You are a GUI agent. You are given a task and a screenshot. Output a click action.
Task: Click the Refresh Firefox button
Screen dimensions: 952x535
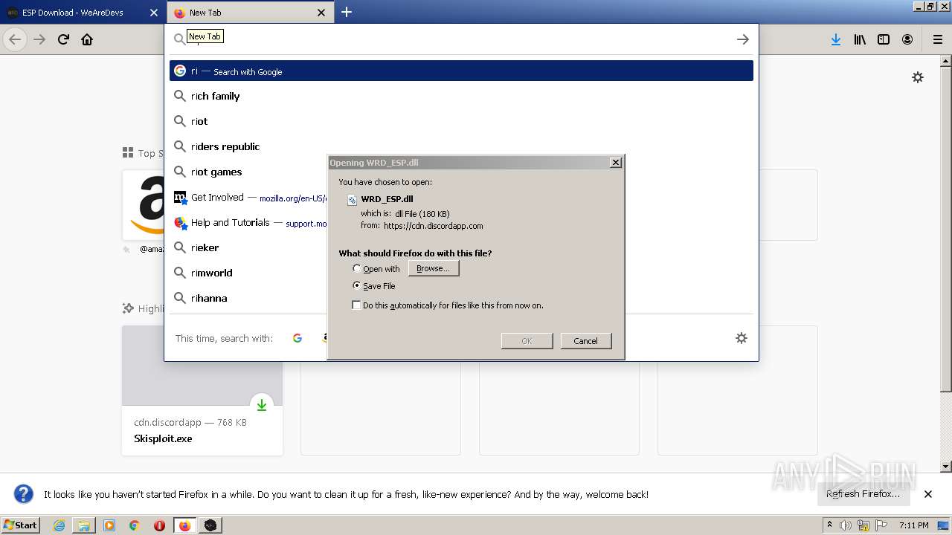point(863,494)
